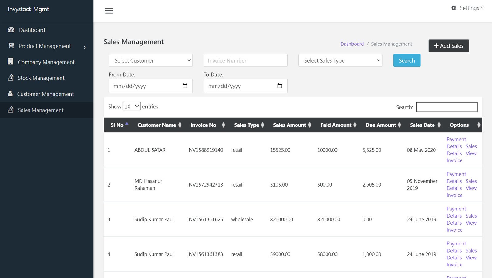Select the 5,525.00 due amount cell
Image resolution: width=492 pixels, height=278 pixels.
tap(371, 150)
